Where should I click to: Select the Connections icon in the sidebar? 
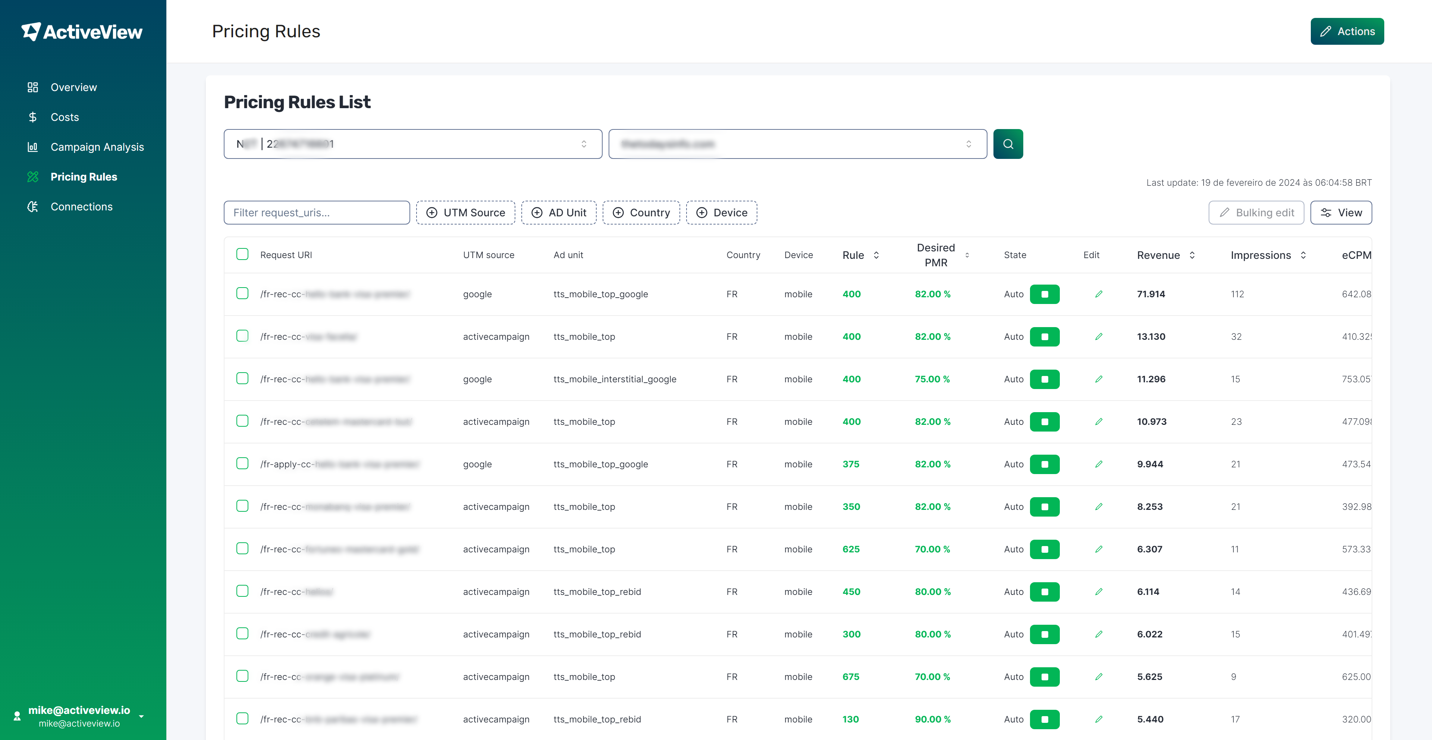click(x=32, y=206)
